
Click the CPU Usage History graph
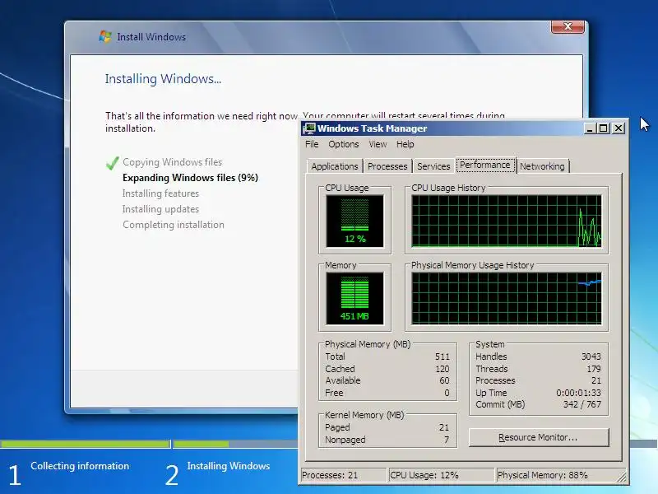507,221
